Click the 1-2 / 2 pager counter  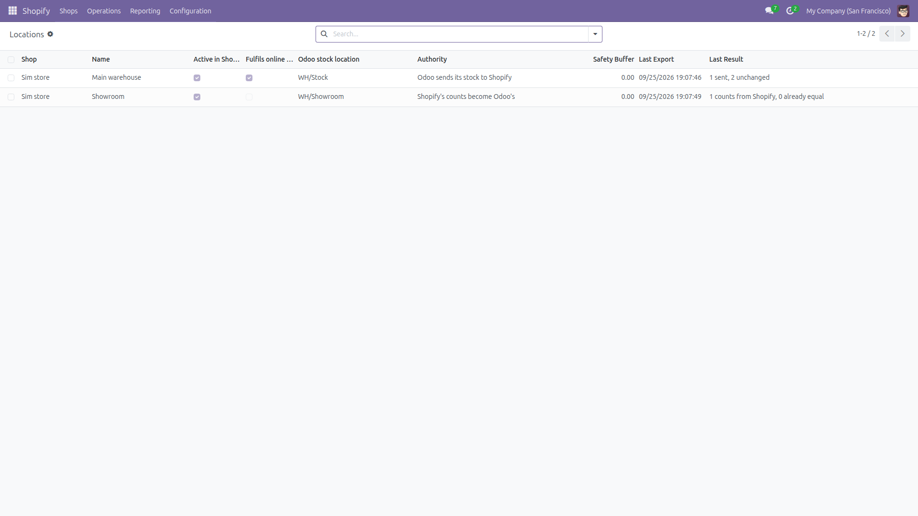click(866, 33)
